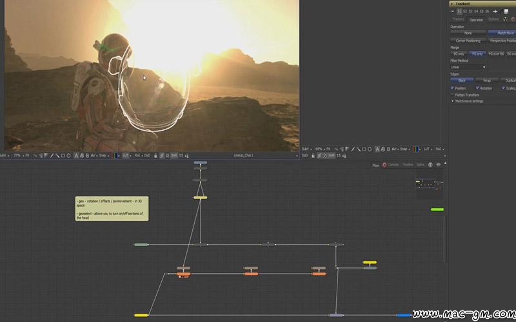Click the chat bubble icon in flow tabs

(438, 165)
